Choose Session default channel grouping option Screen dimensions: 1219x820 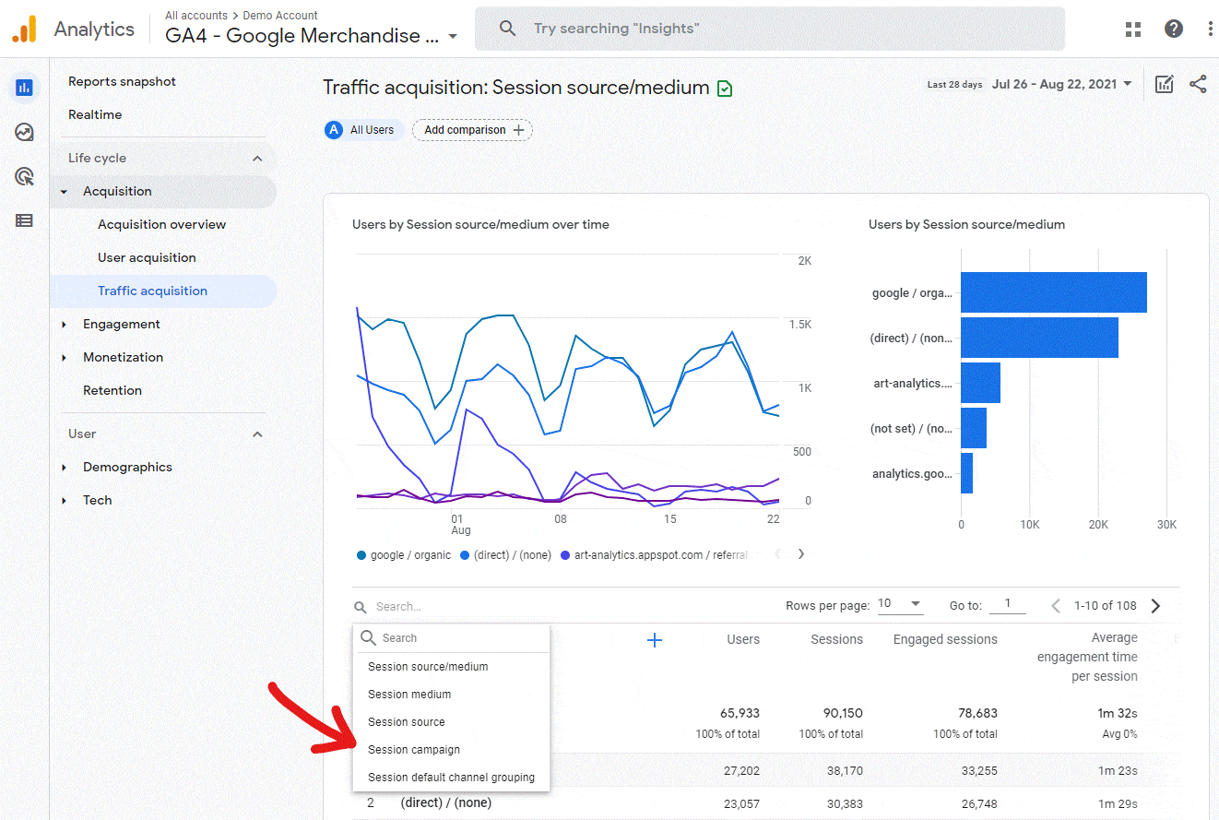(x=451, y=778)
